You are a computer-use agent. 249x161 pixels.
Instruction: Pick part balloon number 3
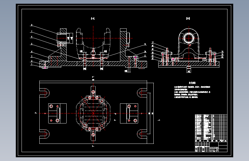click(x=32, y=56)
